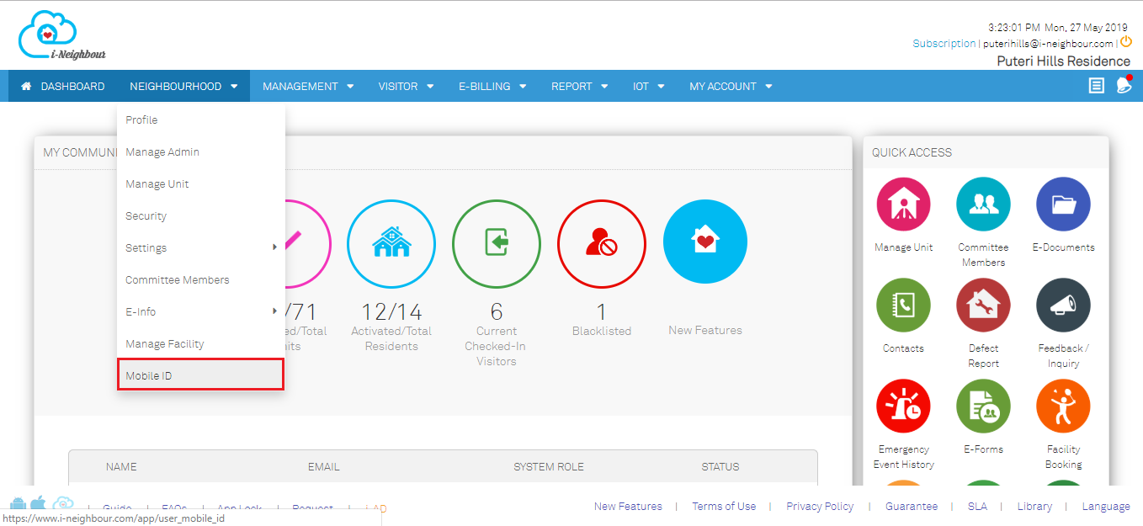Select Security menu item

coord(201,215)
